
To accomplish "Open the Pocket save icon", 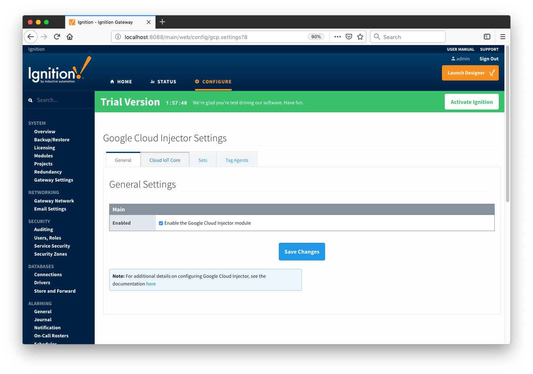I will coord(349,37).
